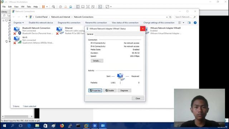Select the Wi-Fi adapter item
This screenshot has height=129, width=229.
[x=33, y=40]
